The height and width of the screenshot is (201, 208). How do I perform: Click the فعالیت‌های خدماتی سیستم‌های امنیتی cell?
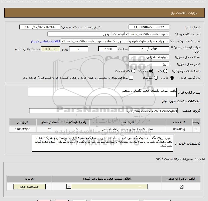point(128,129)
